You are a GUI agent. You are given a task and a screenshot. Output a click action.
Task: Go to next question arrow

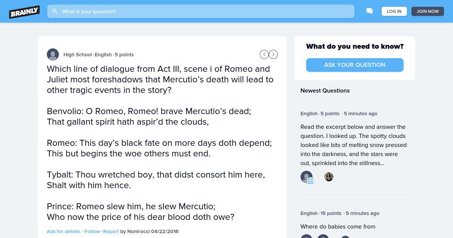pos(273,54)
